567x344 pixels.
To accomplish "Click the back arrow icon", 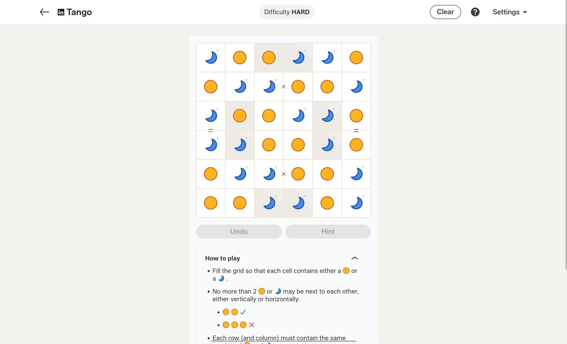I will pos(44,12).
